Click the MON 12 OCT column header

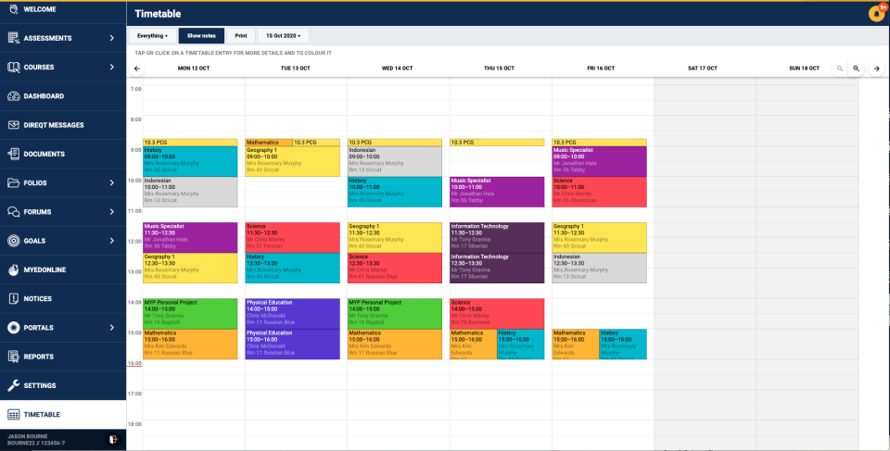pos(194,69)
